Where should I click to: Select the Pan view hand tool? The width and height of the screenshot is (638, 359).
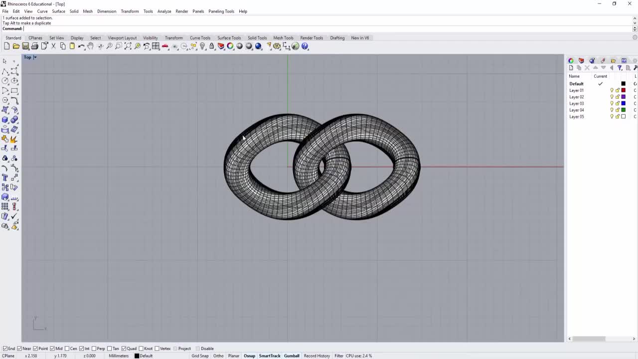tap(90, 46)
